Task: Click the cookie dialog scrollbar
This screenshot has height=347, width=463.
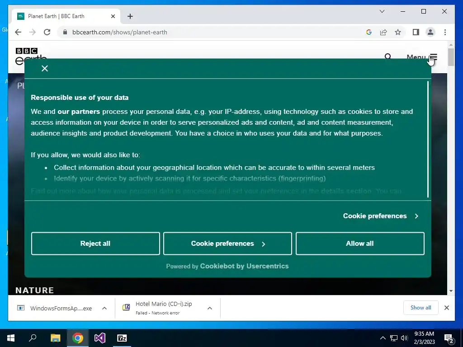Action: point(428,139)
